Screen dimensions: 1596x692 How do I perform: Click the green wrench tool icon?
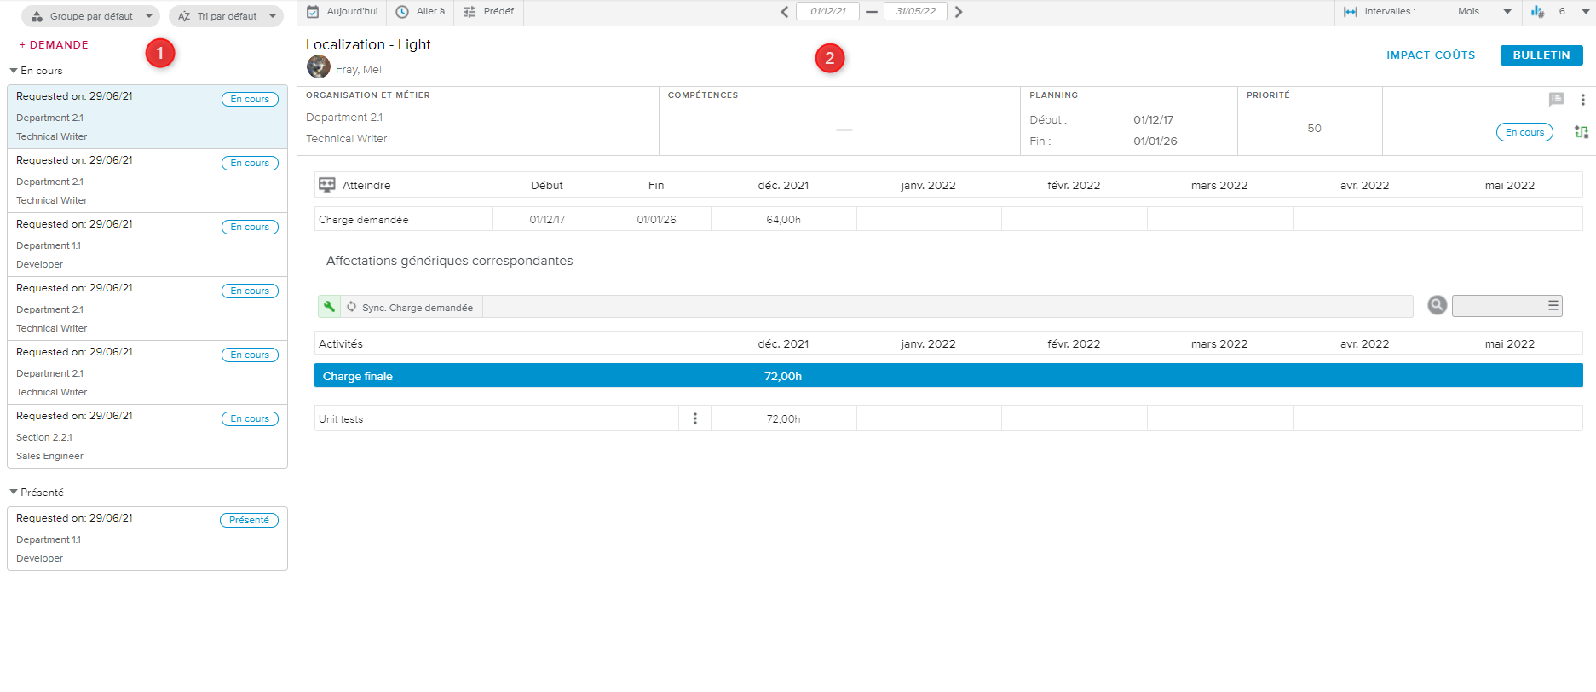pos(329,307)
